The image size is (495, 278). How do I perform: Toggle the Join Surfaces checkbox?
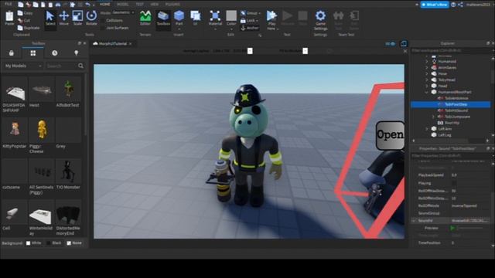[103, 28]
